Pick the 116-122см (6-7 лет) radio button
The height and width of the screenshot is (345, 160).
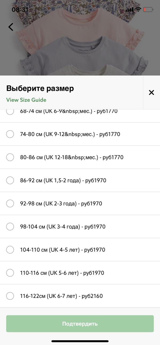click(x=10, y=296)
